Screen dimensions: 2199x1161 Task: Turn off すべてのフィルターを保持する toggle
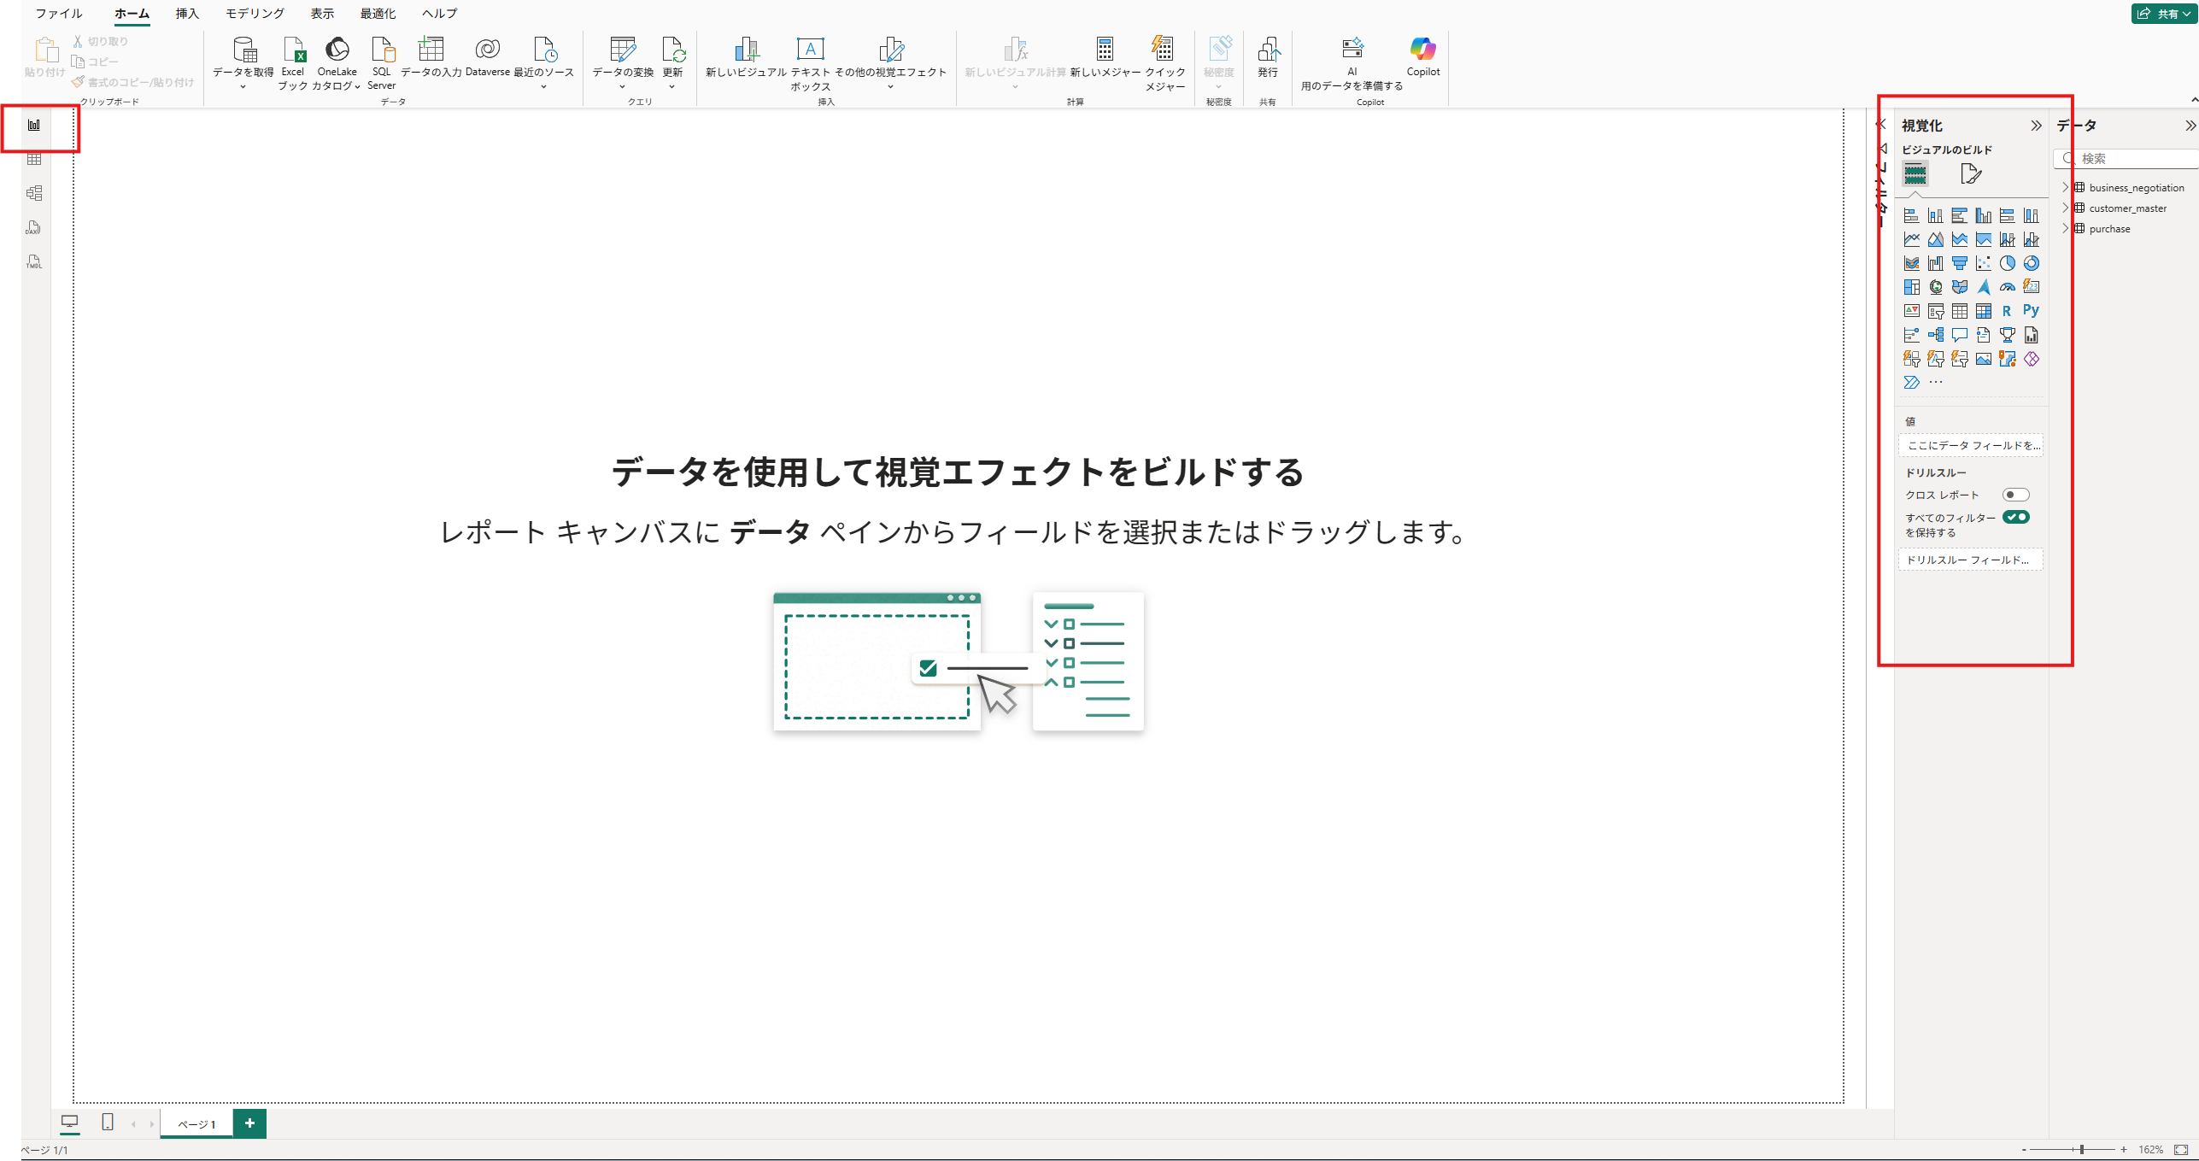point(2015,517)
